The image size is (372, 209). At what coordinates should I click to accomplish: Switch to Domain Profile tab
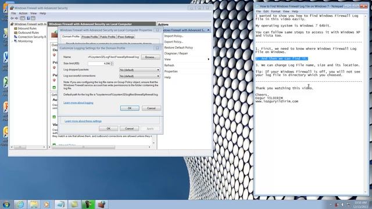(71, 37)
